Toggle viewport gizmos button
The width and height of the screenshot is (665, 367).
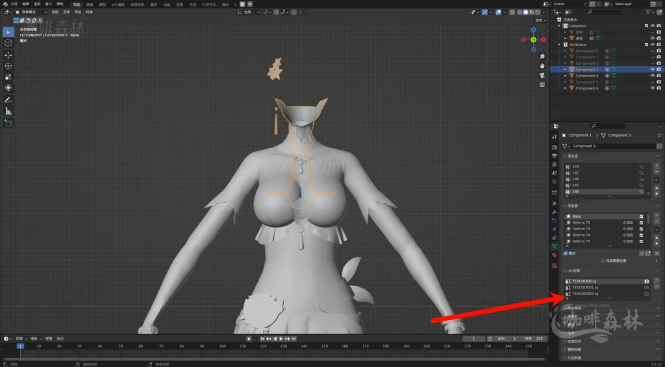point(484,12)
